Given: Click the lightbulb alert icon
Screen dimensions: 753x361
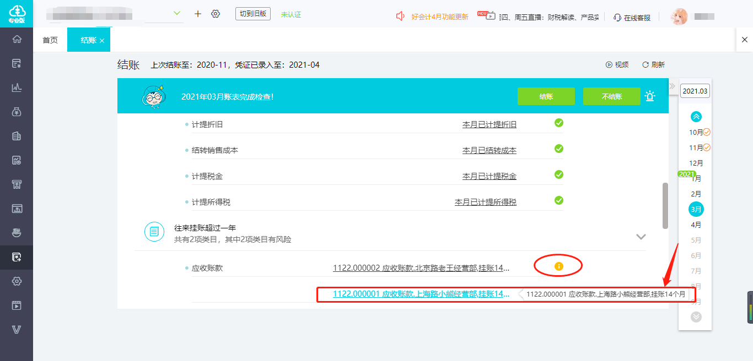Looking at the screenshot, I should tap(650, 96).
